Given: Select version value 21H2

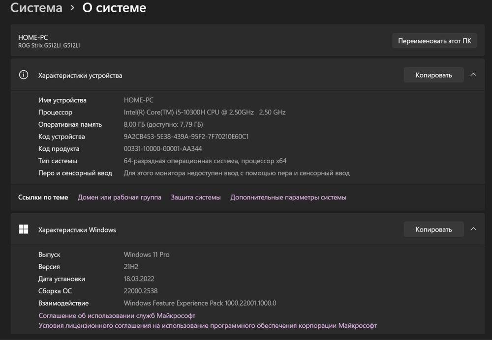Looking at the screenshot, I should tap(131, 267).
